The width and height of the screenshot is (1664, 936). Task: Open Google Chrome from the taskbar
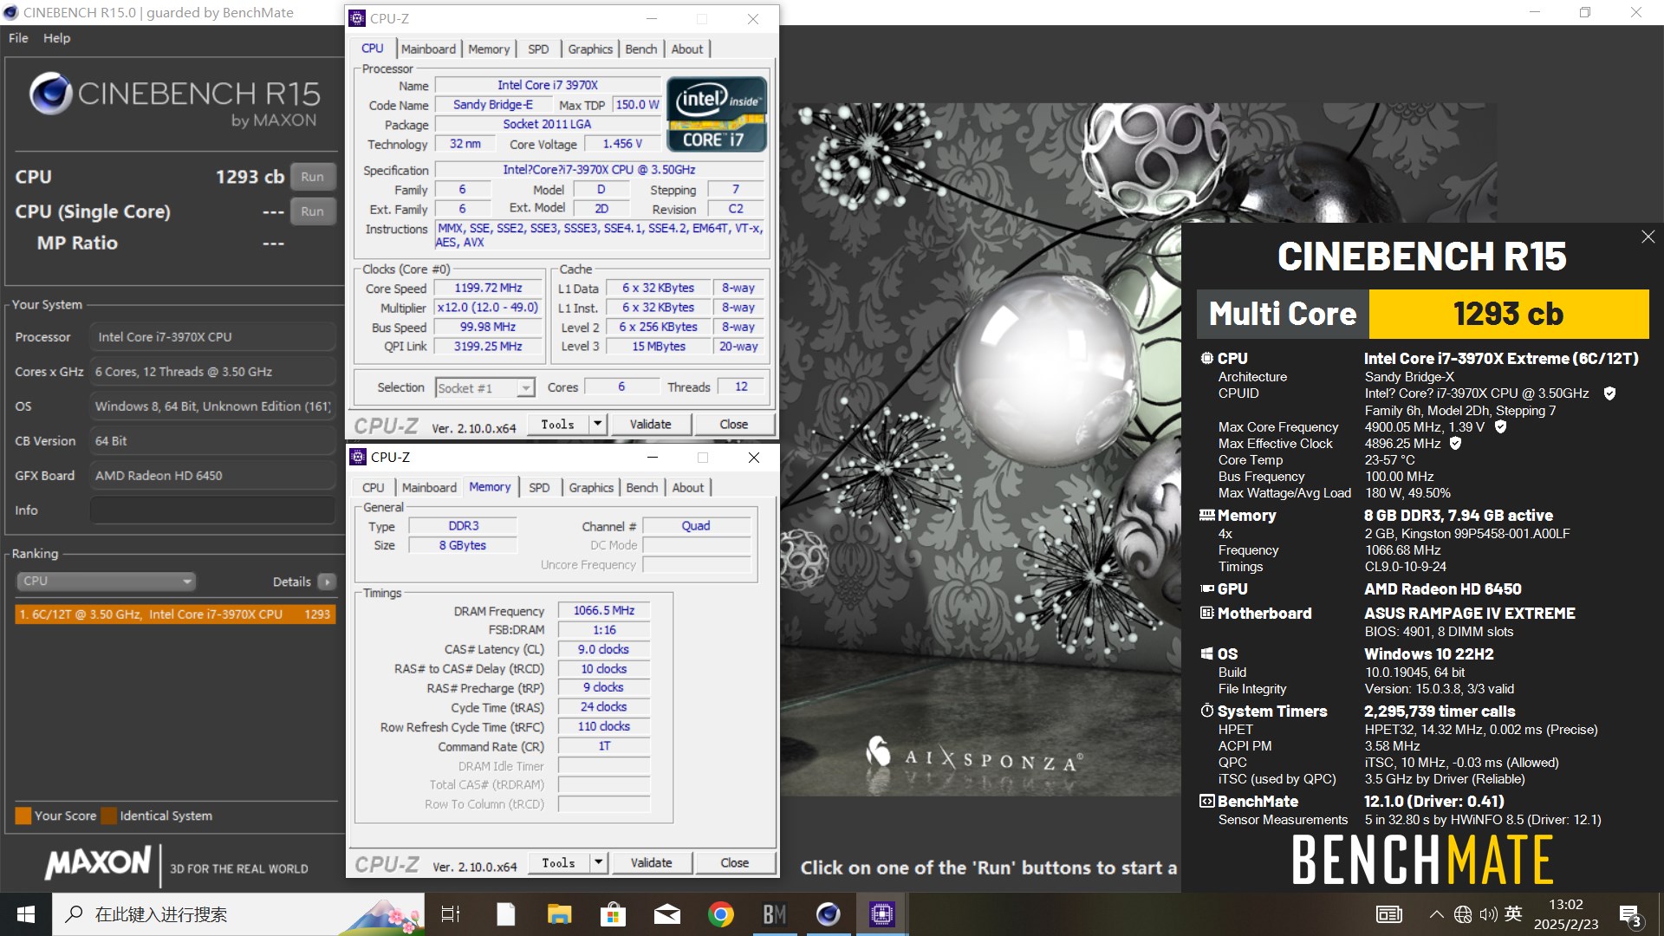pos(720,914)
